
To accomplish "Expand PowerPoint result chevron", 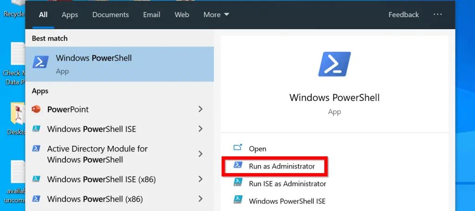I will 200,109.
